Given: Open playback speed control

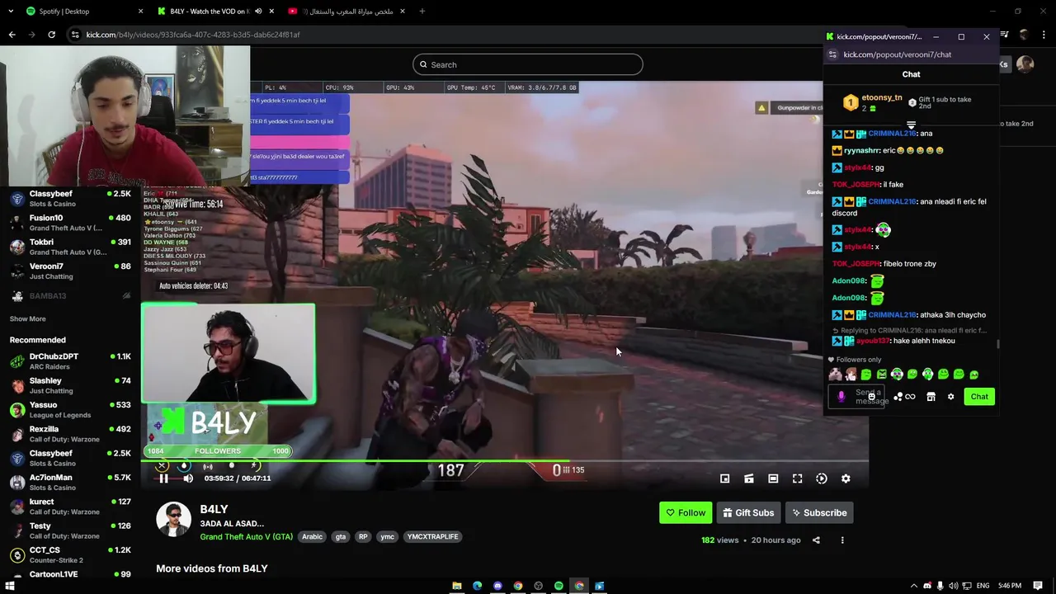Looking at the screenshot, I should click(822, 478).
